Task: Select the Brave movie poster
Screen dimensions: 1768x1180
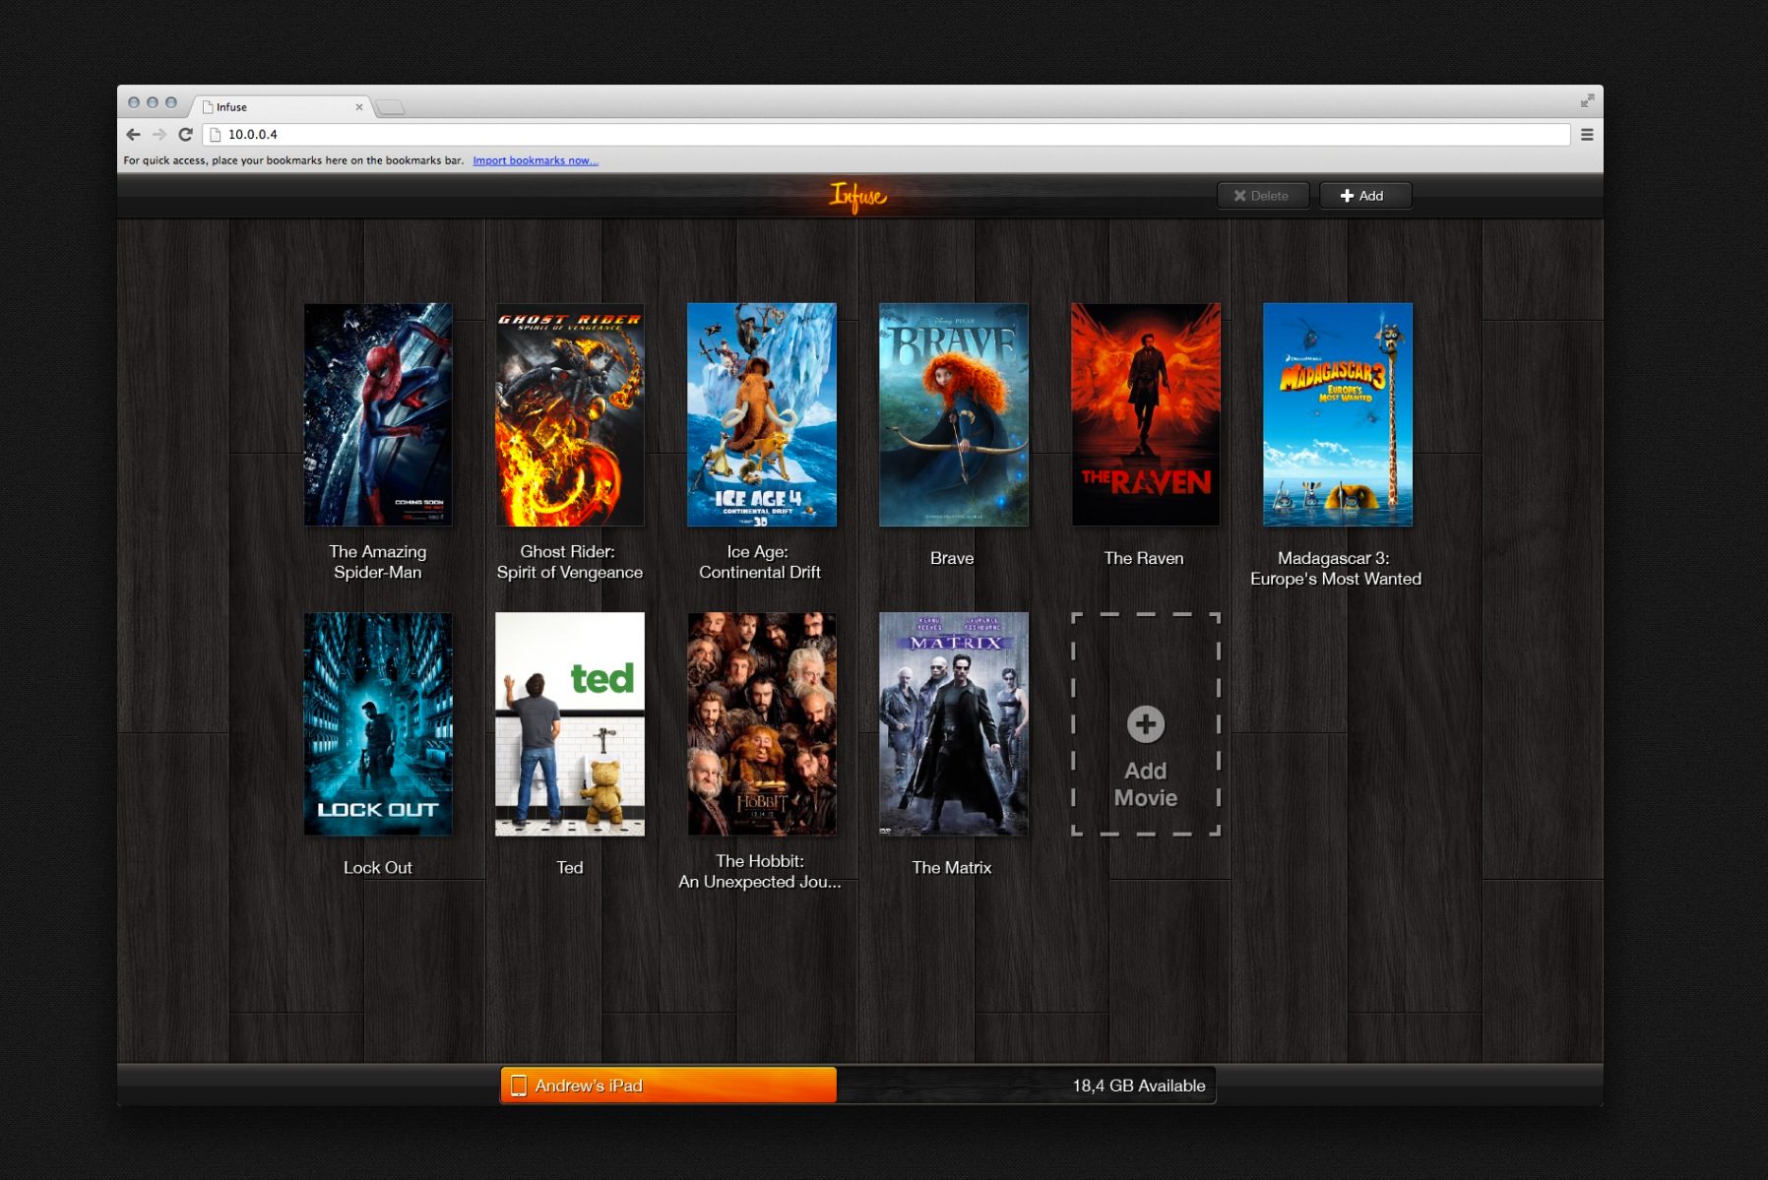Action: point(953,414)
